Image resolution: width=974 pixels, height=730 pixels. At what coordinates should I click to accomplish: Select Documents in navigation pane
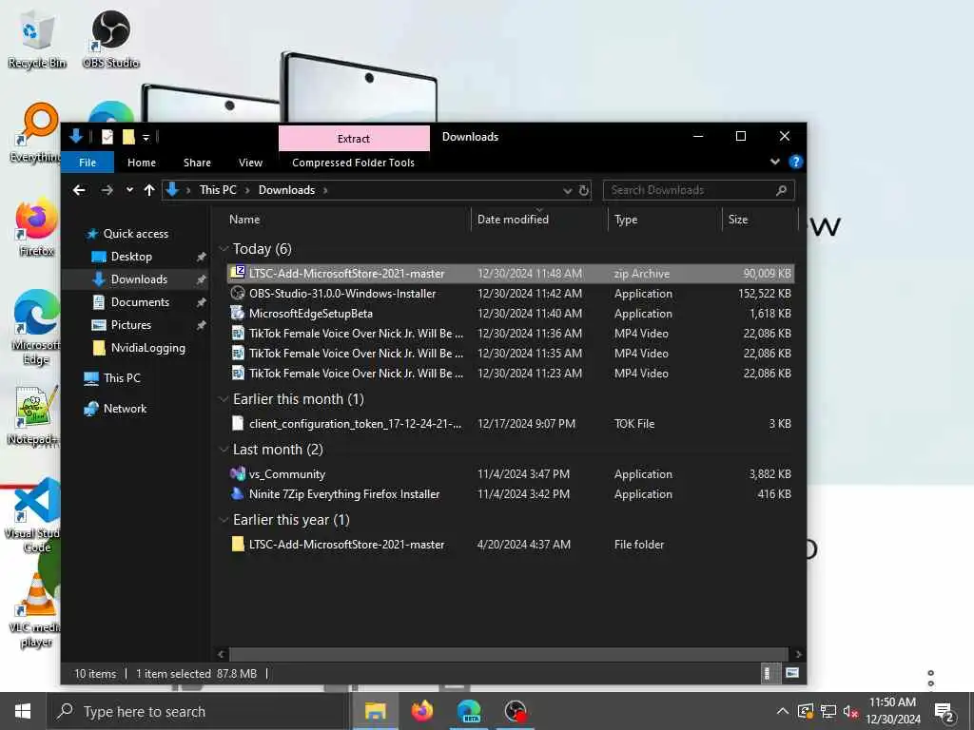(x=140, y=302)
